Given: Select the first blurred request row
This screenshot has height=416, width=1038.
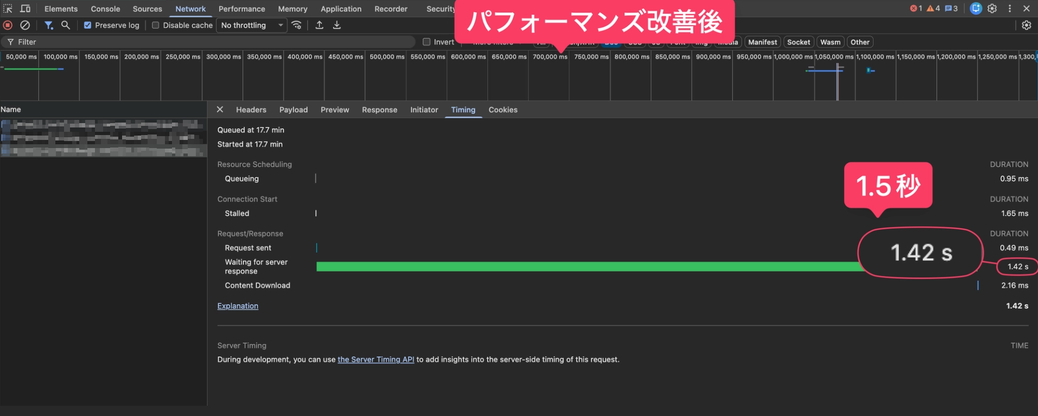Looking at the screenshot, I should pyautogui.click(x=103, y=125).
